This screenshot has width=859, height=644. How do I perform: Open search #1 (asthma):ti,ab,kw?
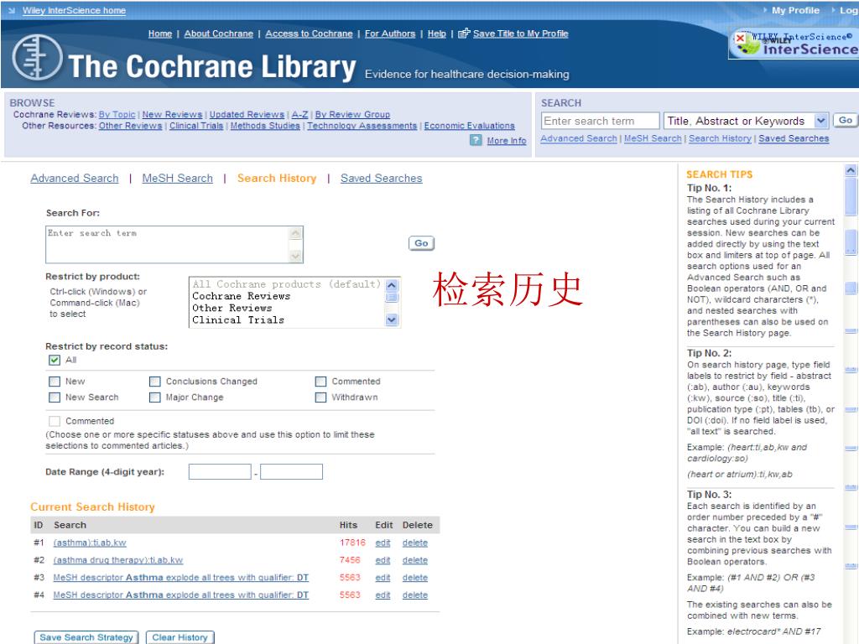[90, 543]
